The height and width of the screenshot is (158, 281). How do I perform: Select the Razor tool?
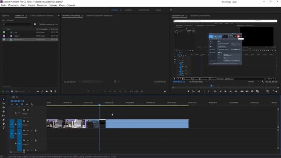pos(4,111)
